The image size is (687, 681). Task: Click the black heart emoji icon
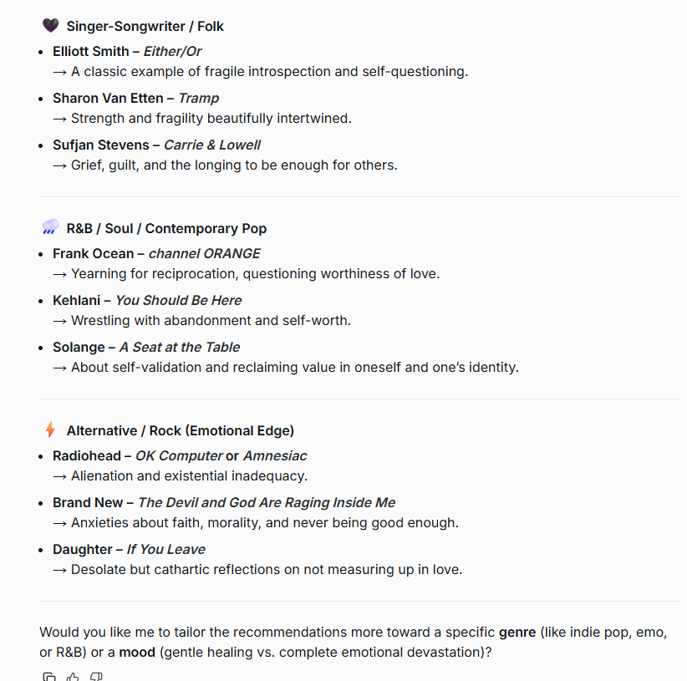click(50, 26)
